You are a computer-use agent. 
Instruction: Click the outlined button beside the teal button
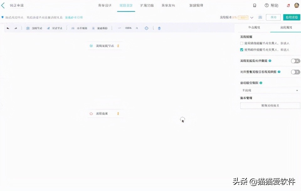tap(273, 17)
